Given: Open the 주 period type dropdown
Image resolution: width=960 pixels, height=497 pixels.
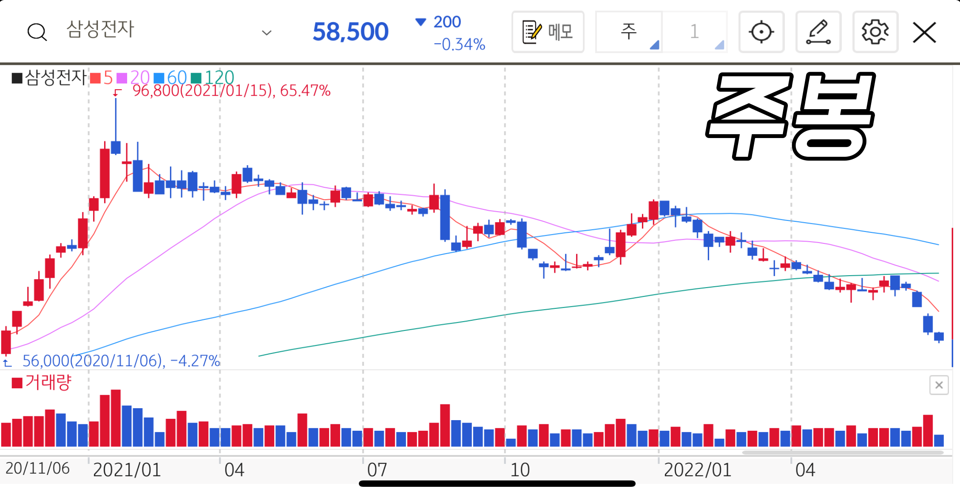Looking at the screenshot, I should pyautogui.click(x=629, y=32).
